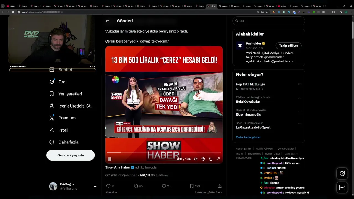Viewport: 354px width, 199px height.
Task: Click the browser address bar URL
Action: (42, 12)
